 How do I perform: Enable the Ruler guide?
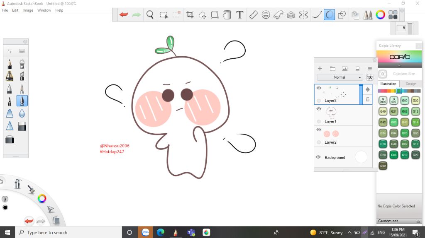[253, 14]
